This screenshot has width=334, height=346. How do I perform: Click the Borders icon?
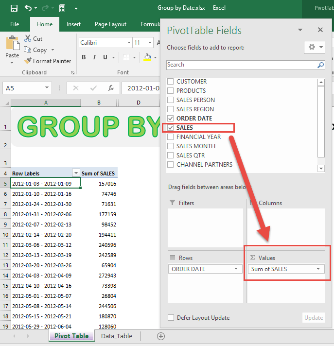(x=126, y=57)
